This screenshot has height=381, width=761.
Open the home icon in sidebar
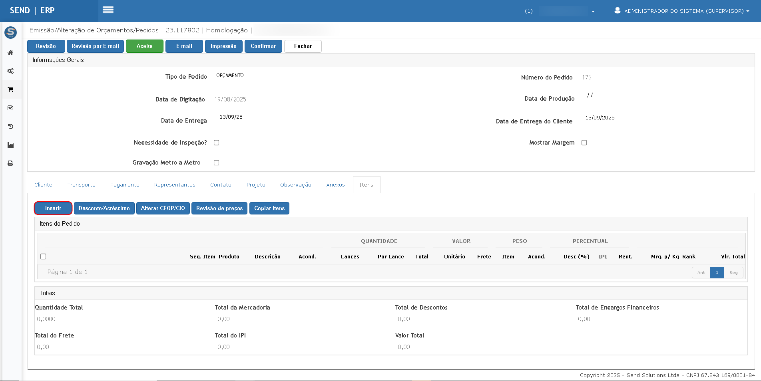[10, 52]
